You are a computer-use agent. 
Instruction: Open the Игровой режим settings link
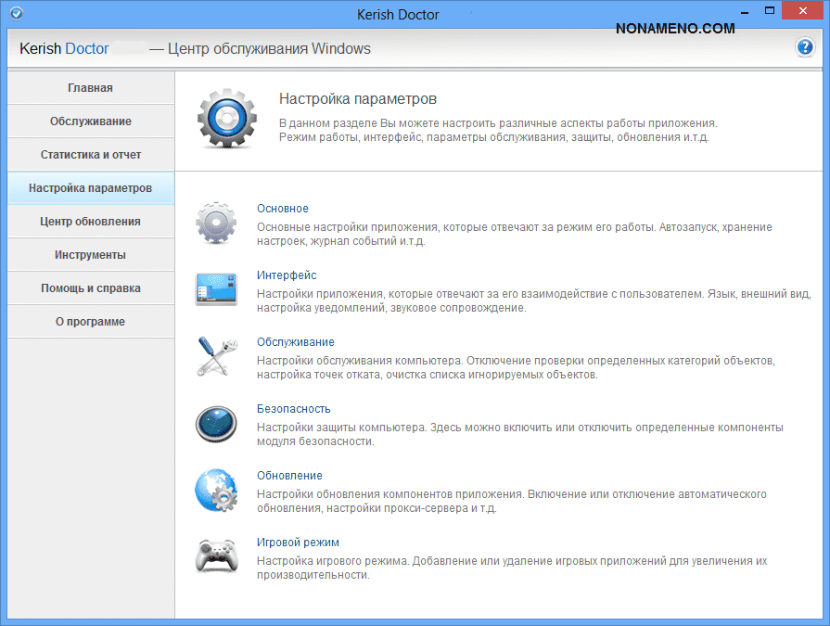point(299,543)
